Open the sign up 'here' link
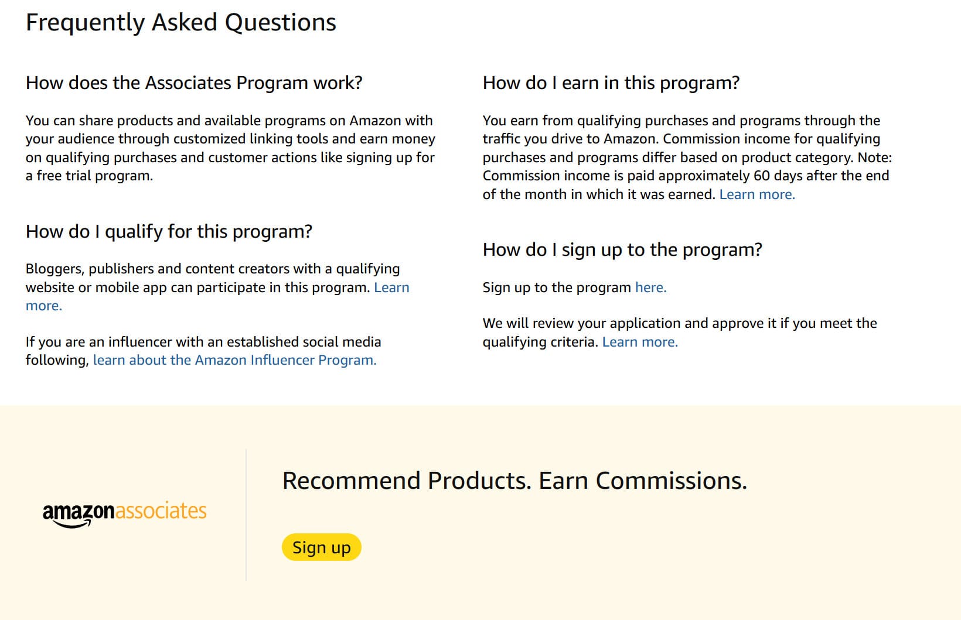 pos(650,287)
